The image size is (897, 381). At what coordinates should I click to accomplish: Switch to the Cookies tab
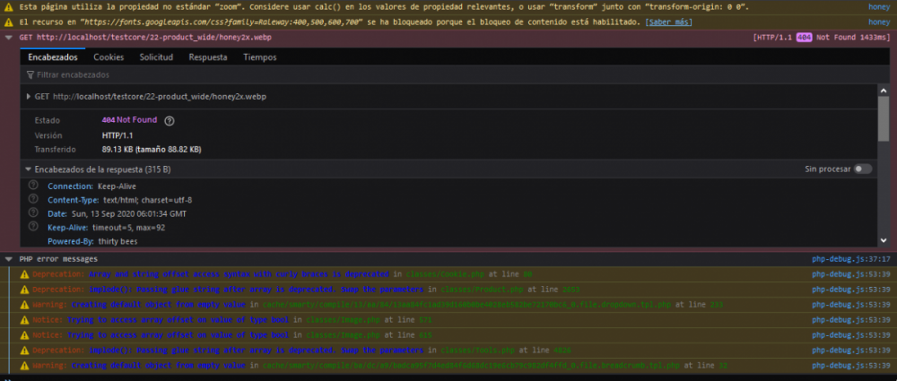pos(109,57)
